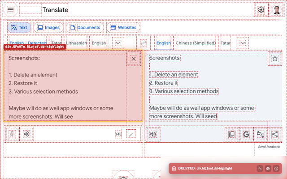Click the trash icon in toast
Image resolution: width=287 pixels, height=179 pixels.
[174, 168]
